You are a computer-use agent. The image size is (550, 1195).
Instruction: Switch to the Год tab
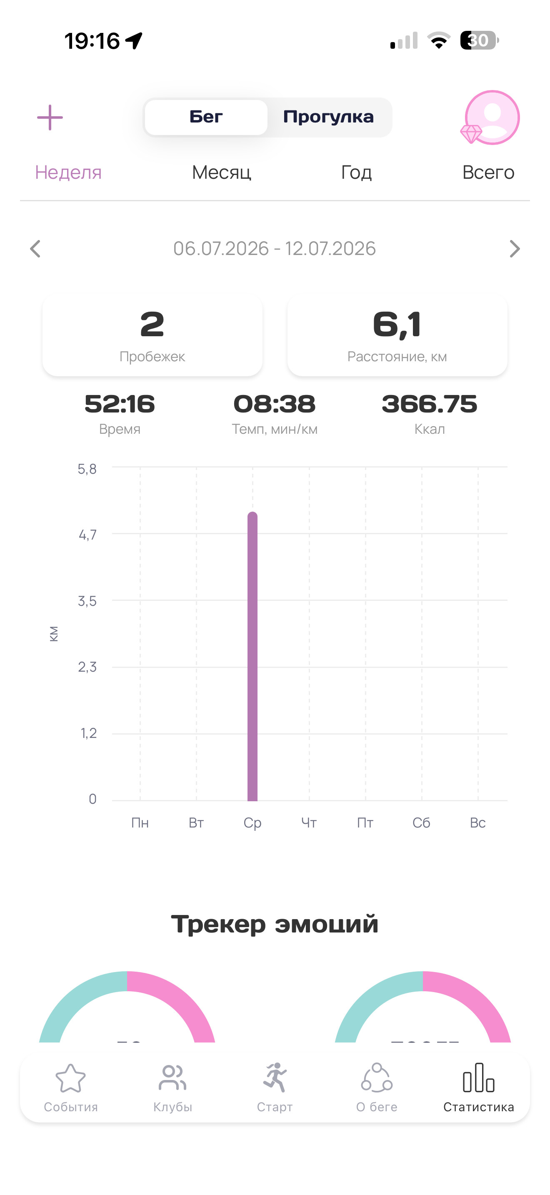(356, 172)
